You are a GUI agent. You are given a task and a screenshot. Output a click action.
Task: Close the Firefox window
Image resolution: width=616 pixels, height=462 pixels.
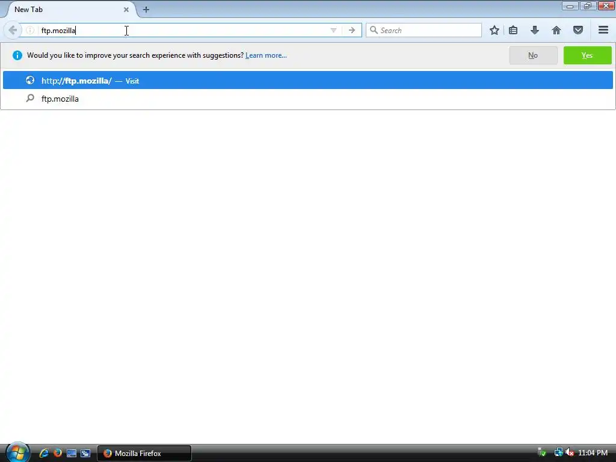click(606, 6)
